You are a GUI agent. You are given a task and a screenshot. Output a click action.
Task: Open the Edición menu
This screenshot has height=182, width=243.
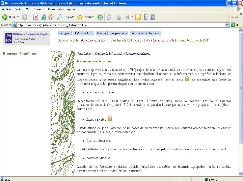[x=19, y=9]
